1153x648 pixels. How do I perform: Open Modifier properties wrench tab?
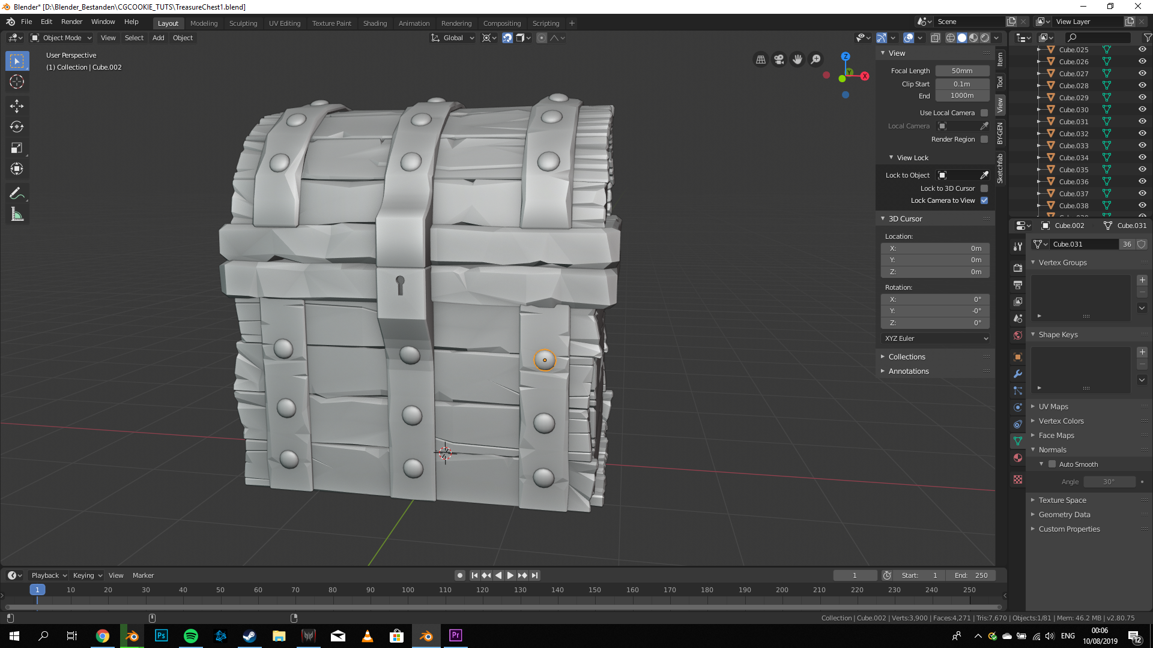pos(1018,374)
